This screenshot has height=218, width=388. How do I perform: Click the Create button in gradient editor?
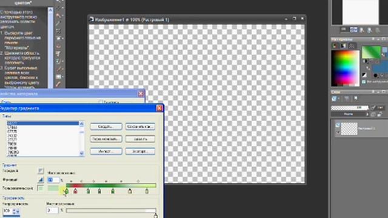tap(106, 127)
